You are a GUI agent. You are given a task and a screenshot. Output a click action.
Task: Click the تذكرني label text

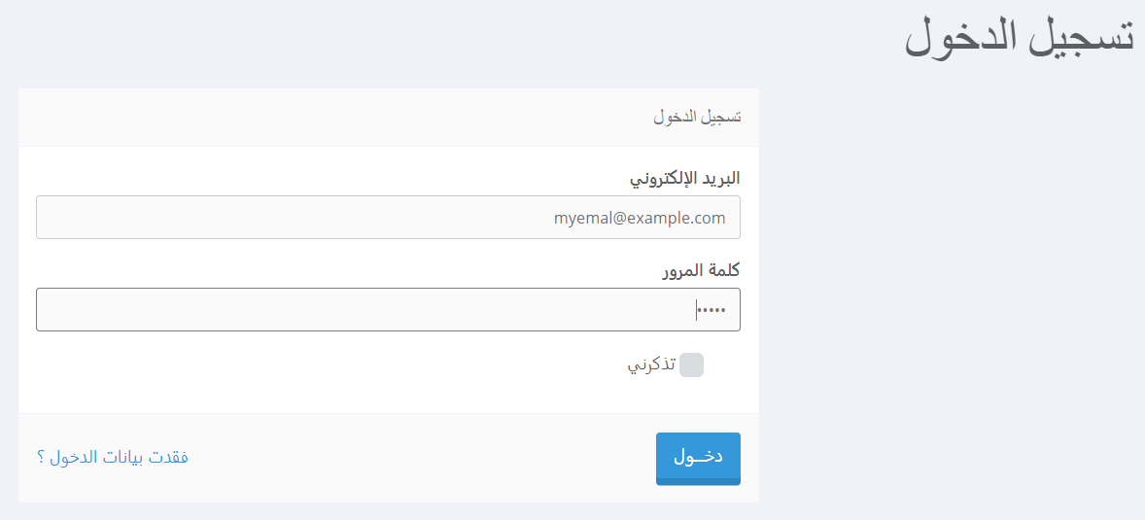pyautogui.click(x=651, y=365)
